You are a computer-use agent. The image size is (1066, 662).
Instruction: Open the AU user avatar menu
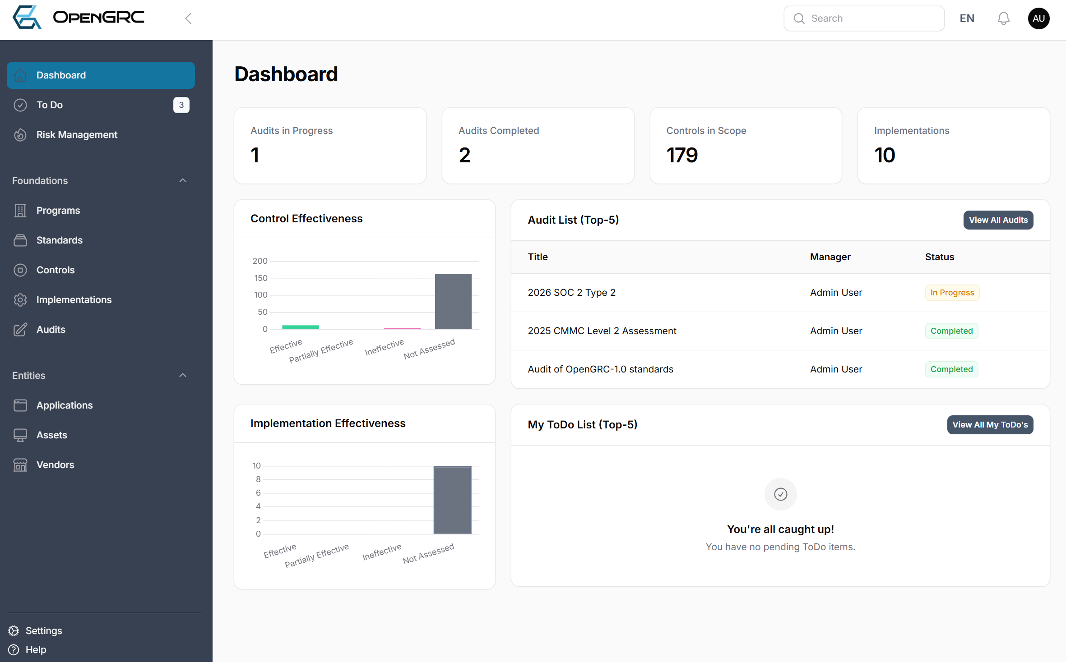[1038, 18]
